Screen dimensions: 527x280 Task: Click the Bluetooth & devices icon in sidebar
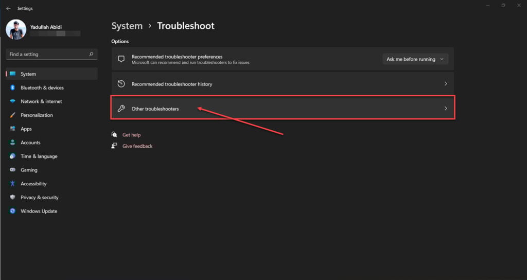[x=12, y=88]
